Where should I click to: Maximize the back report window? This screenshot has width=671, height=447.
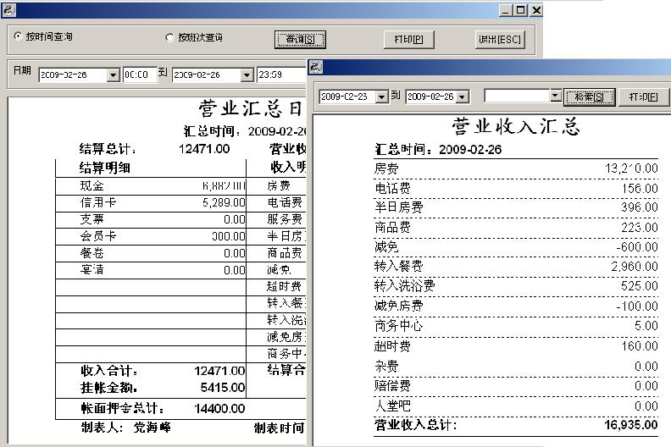click(520, 10)
